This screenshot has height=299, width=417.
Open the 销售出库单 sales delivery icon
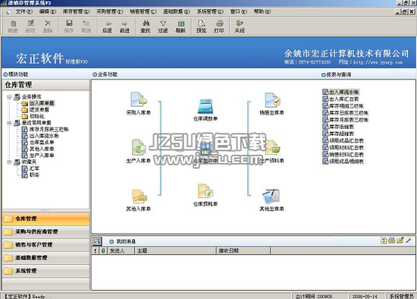point(272,99)
